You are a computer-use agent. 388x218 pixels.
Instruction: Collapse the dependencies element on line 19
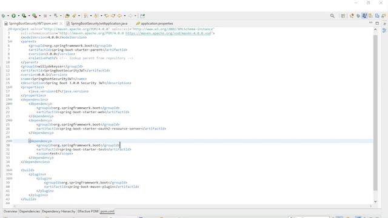[x=12, y=99]
